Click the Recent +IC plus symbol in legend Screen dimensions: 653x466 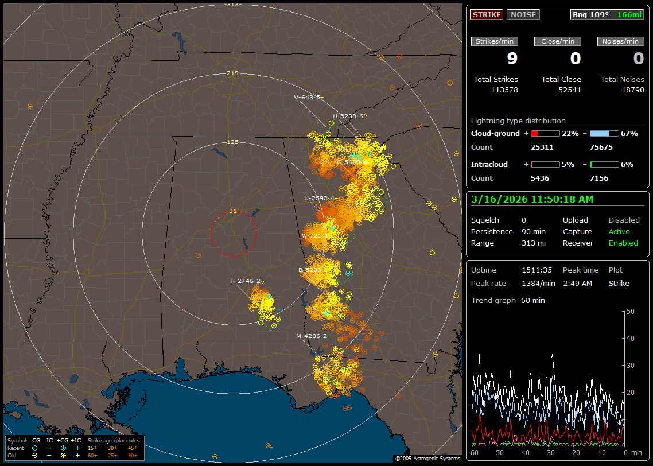pyautogui.click(x=77, y=448)
